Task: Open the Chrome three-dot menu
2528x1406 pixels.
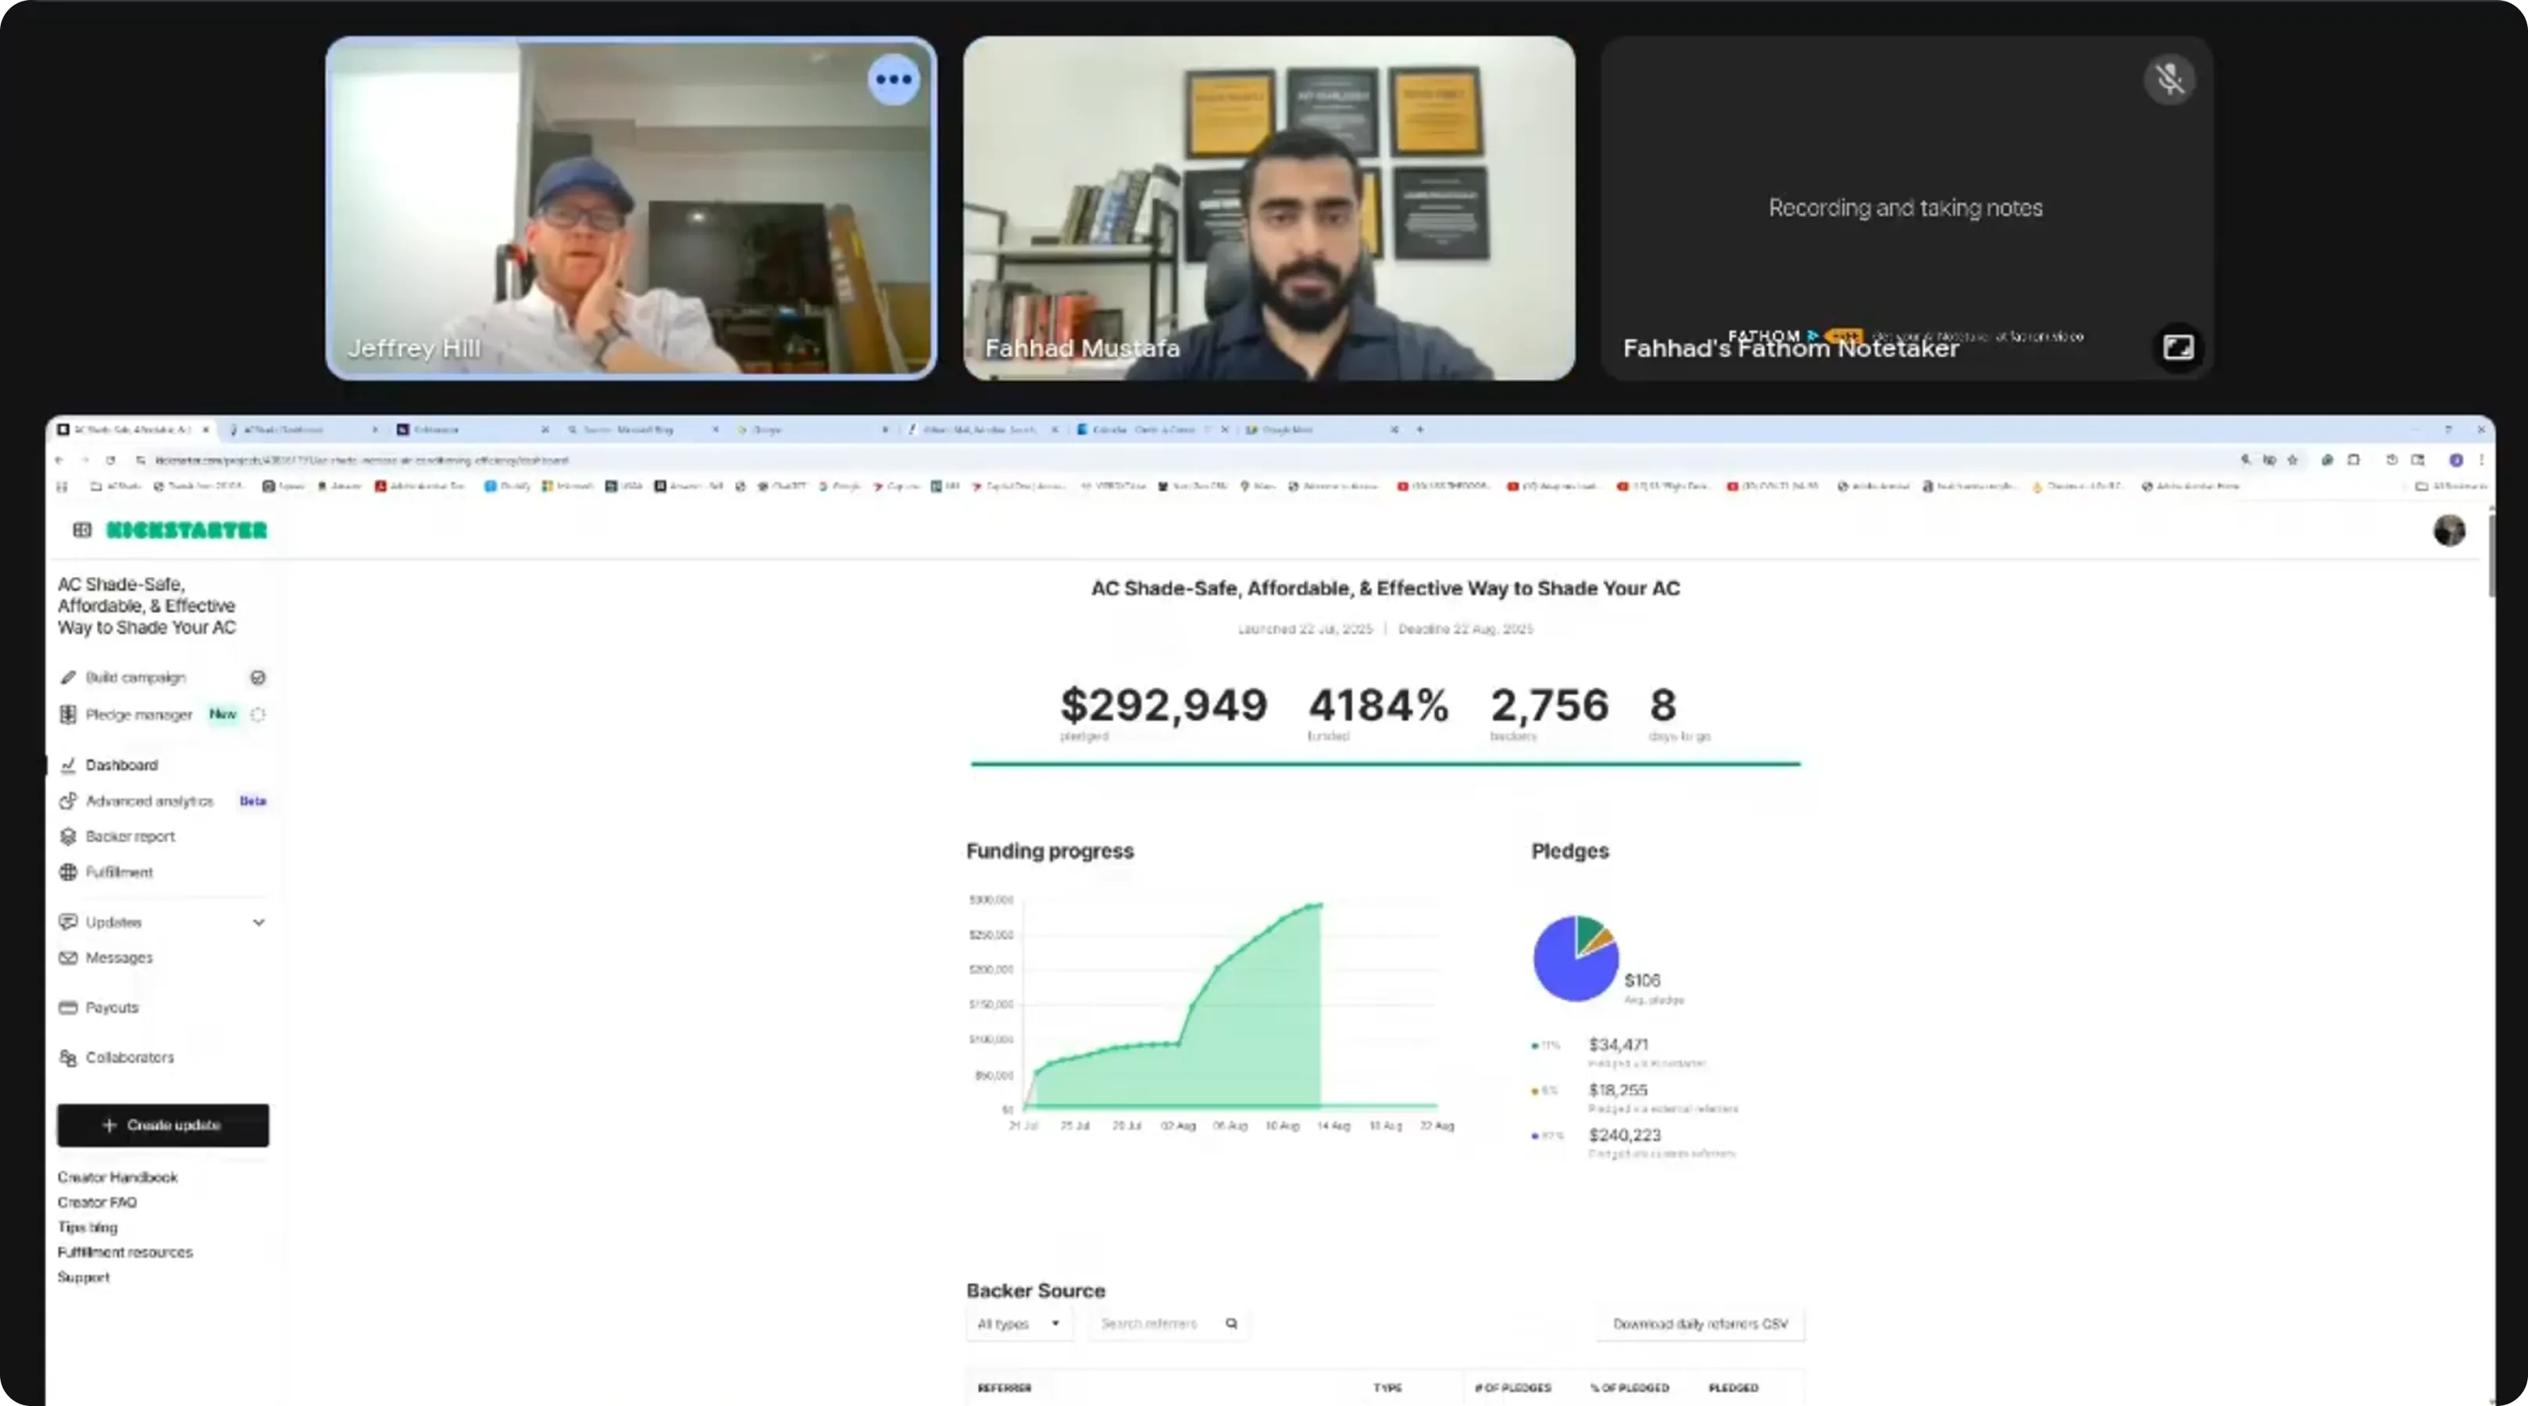Action: point(2482,460)
